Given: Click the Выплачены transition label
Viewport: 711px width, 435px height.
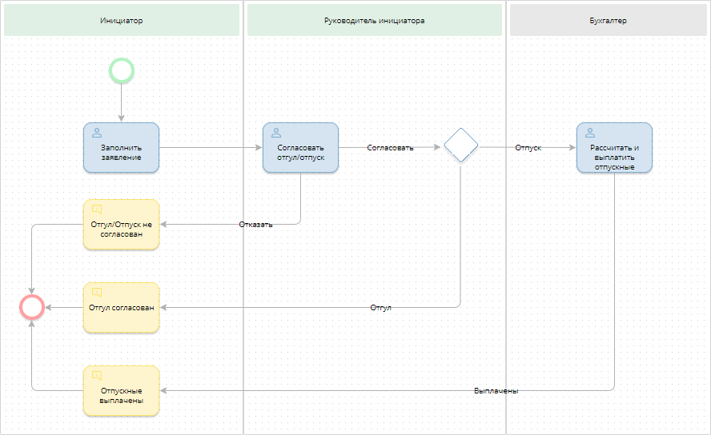Looking at the screenshot, I should pyautogui.click(x=496, y=391).
